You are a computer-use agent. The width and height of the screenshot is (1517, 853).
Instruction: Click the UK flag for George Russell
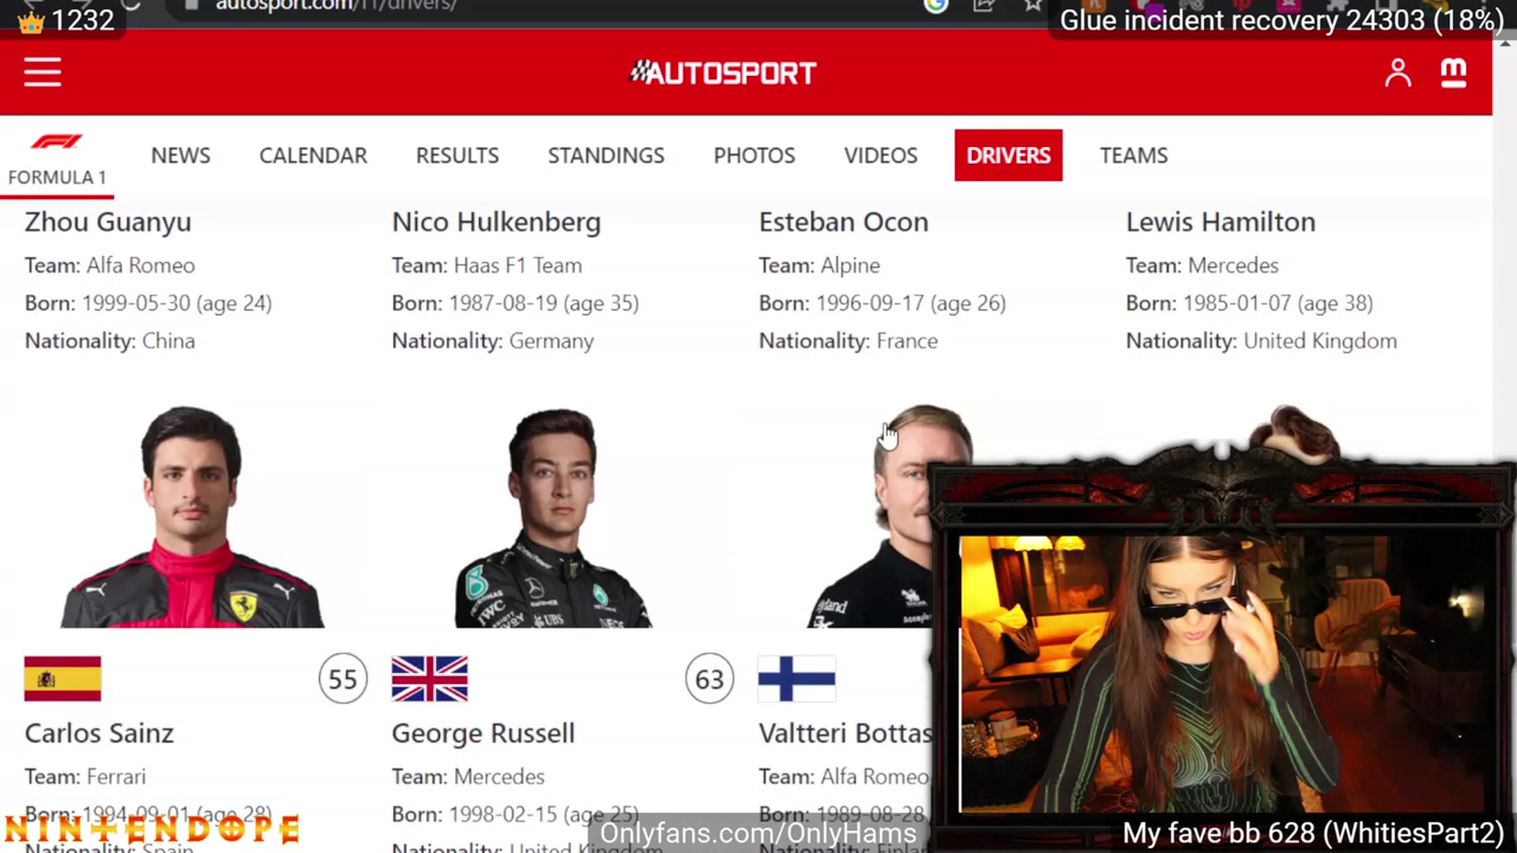[430, 678]
